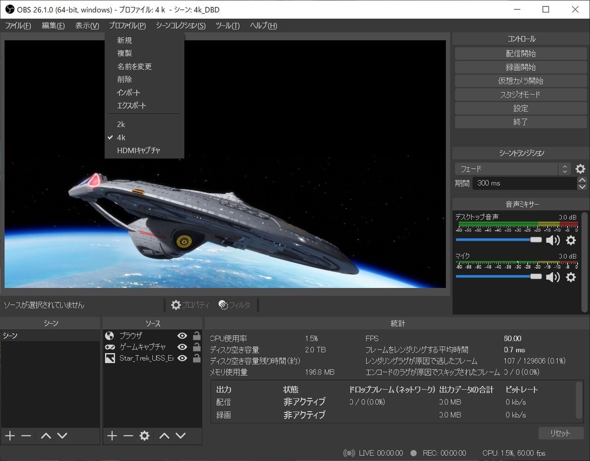This screenshot has height=461, width=590.
Task: Toggle visibility of ブラウザ source
Action: click(x=183, y=336)
